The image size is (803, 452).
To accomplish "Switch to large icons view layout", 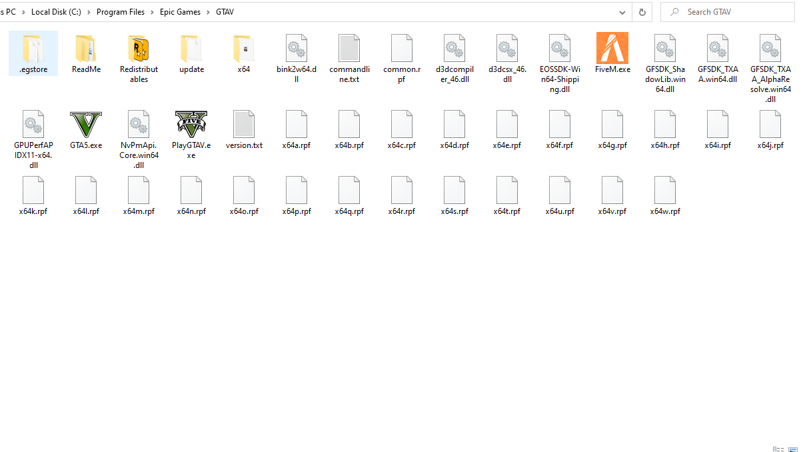I will coord(793,449).
